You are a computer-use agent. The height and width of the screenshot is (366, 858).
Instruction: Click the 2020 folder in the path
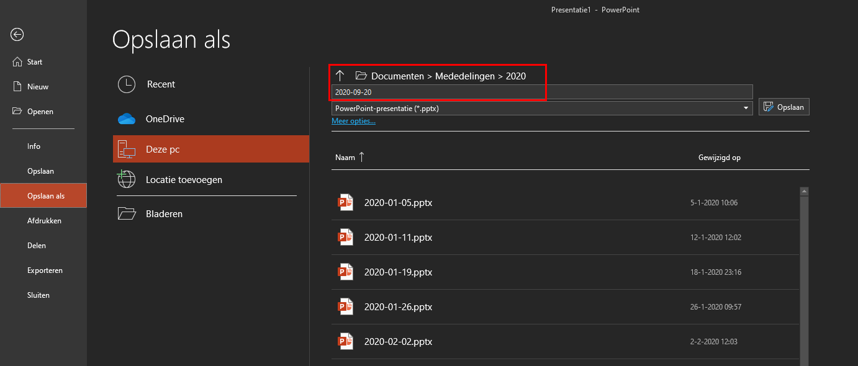click(x=516, y=76)
